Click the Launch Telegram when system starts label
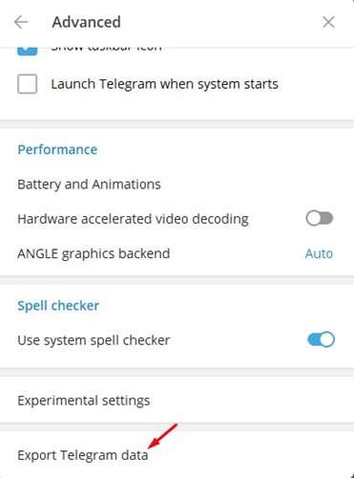354x478 pixels. point(164,84)
